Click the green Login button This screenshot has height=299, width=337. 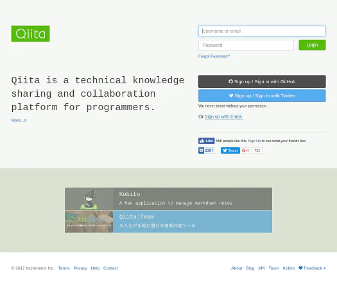pos(312,45)
